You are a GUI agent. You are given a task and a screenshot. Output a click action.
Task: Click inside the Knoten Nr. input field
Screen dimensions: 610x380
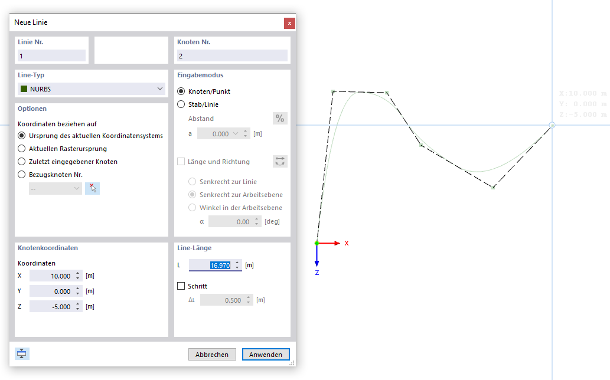click(231, 54)
